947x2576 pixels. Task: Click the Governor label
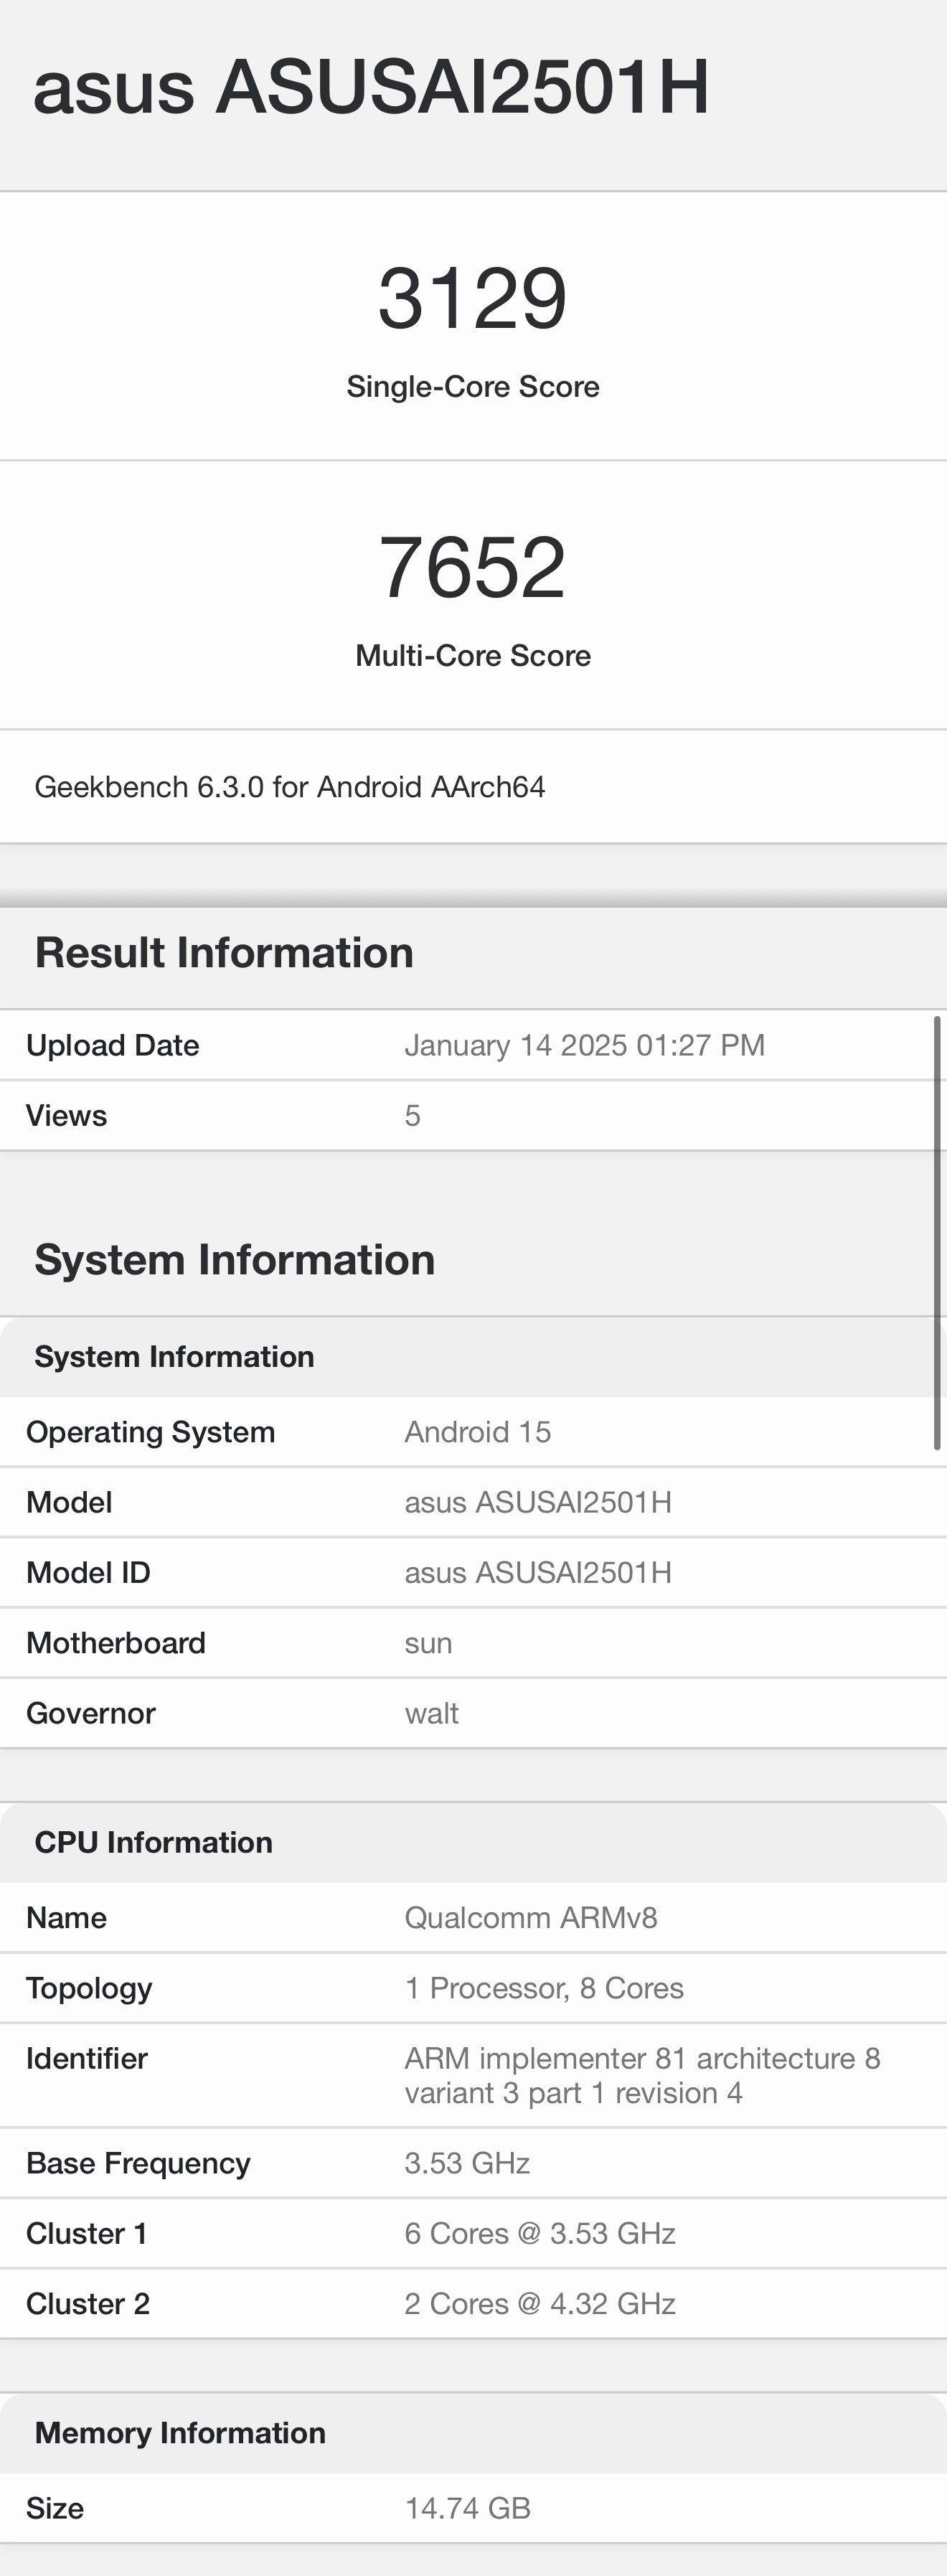point(91,1713)
